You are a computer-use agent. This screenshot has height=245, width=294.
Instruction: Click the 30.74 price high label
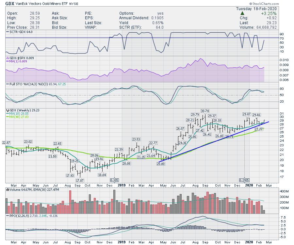[205, 111]
